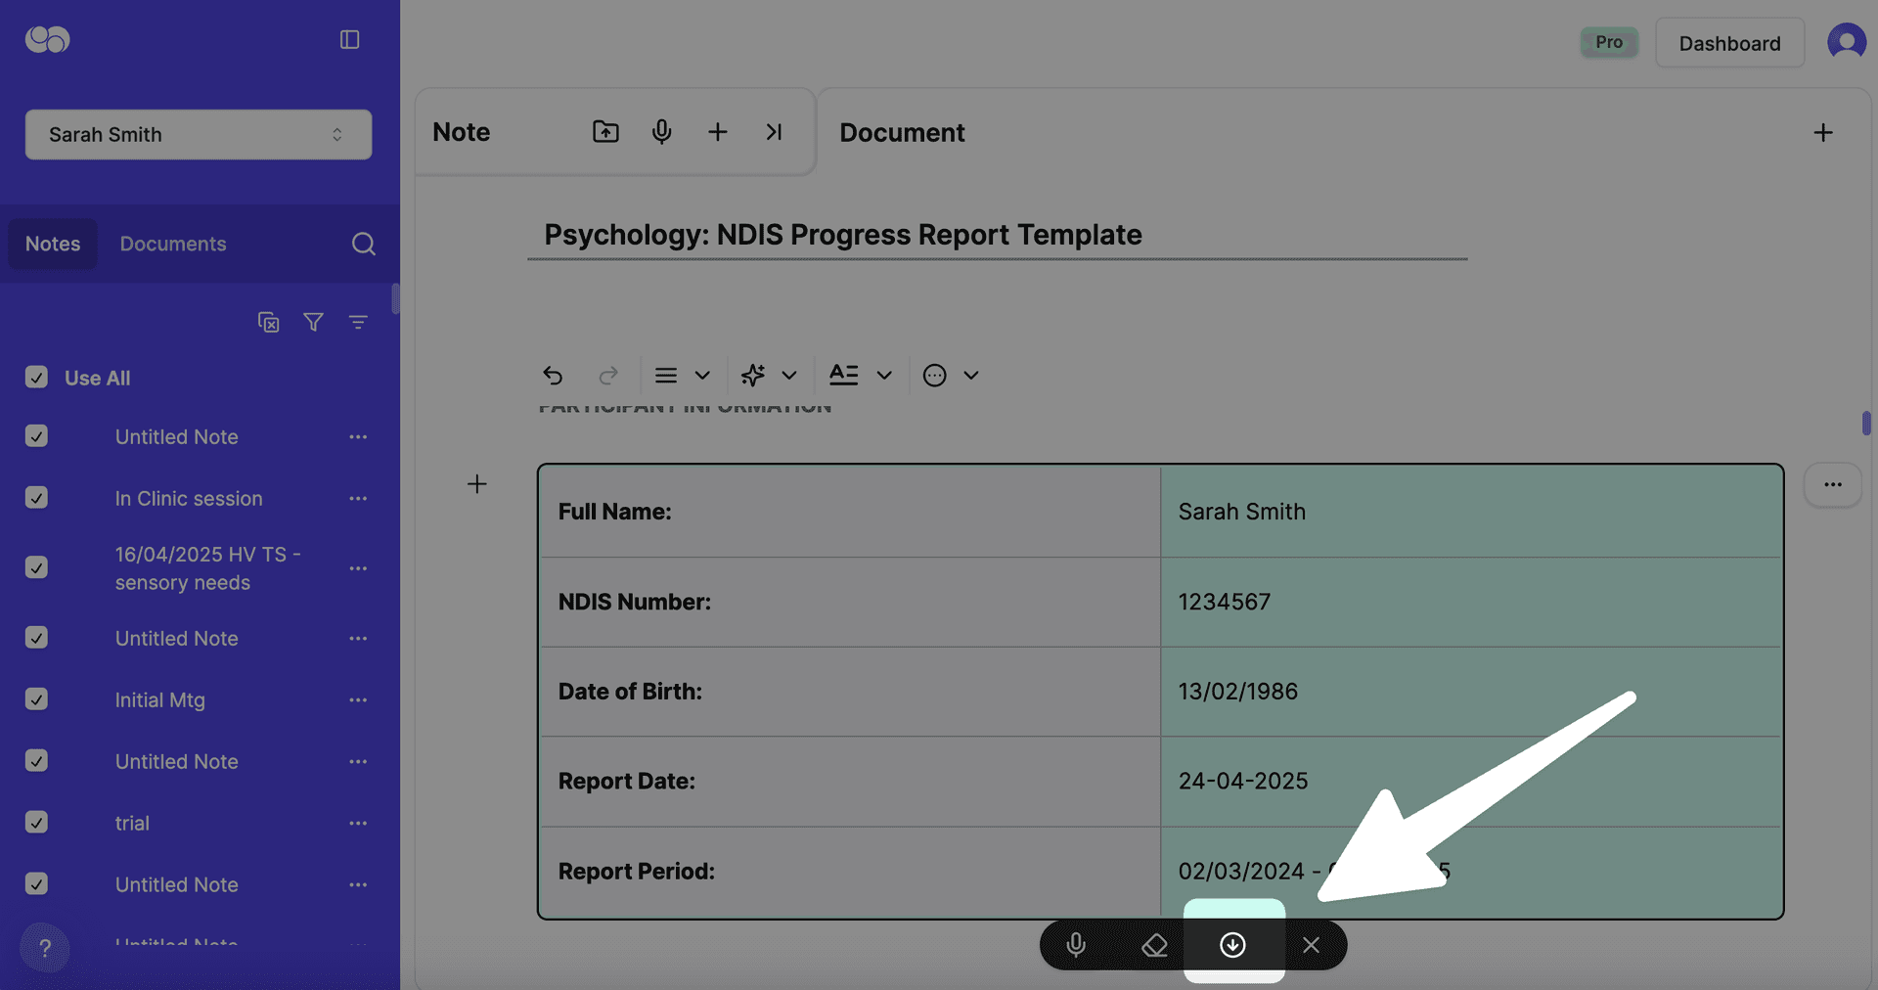Click the undo icon in the editor toolbar

(x=553, y=375)
